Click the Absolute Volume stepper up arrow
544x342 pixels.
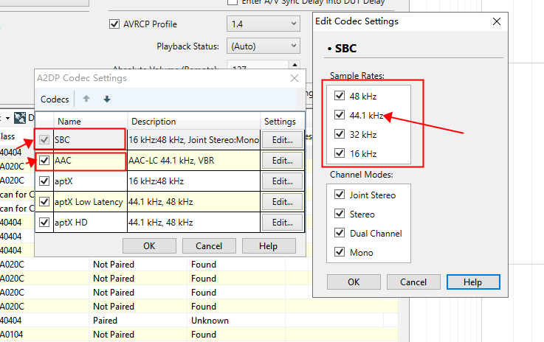point(295,65)
